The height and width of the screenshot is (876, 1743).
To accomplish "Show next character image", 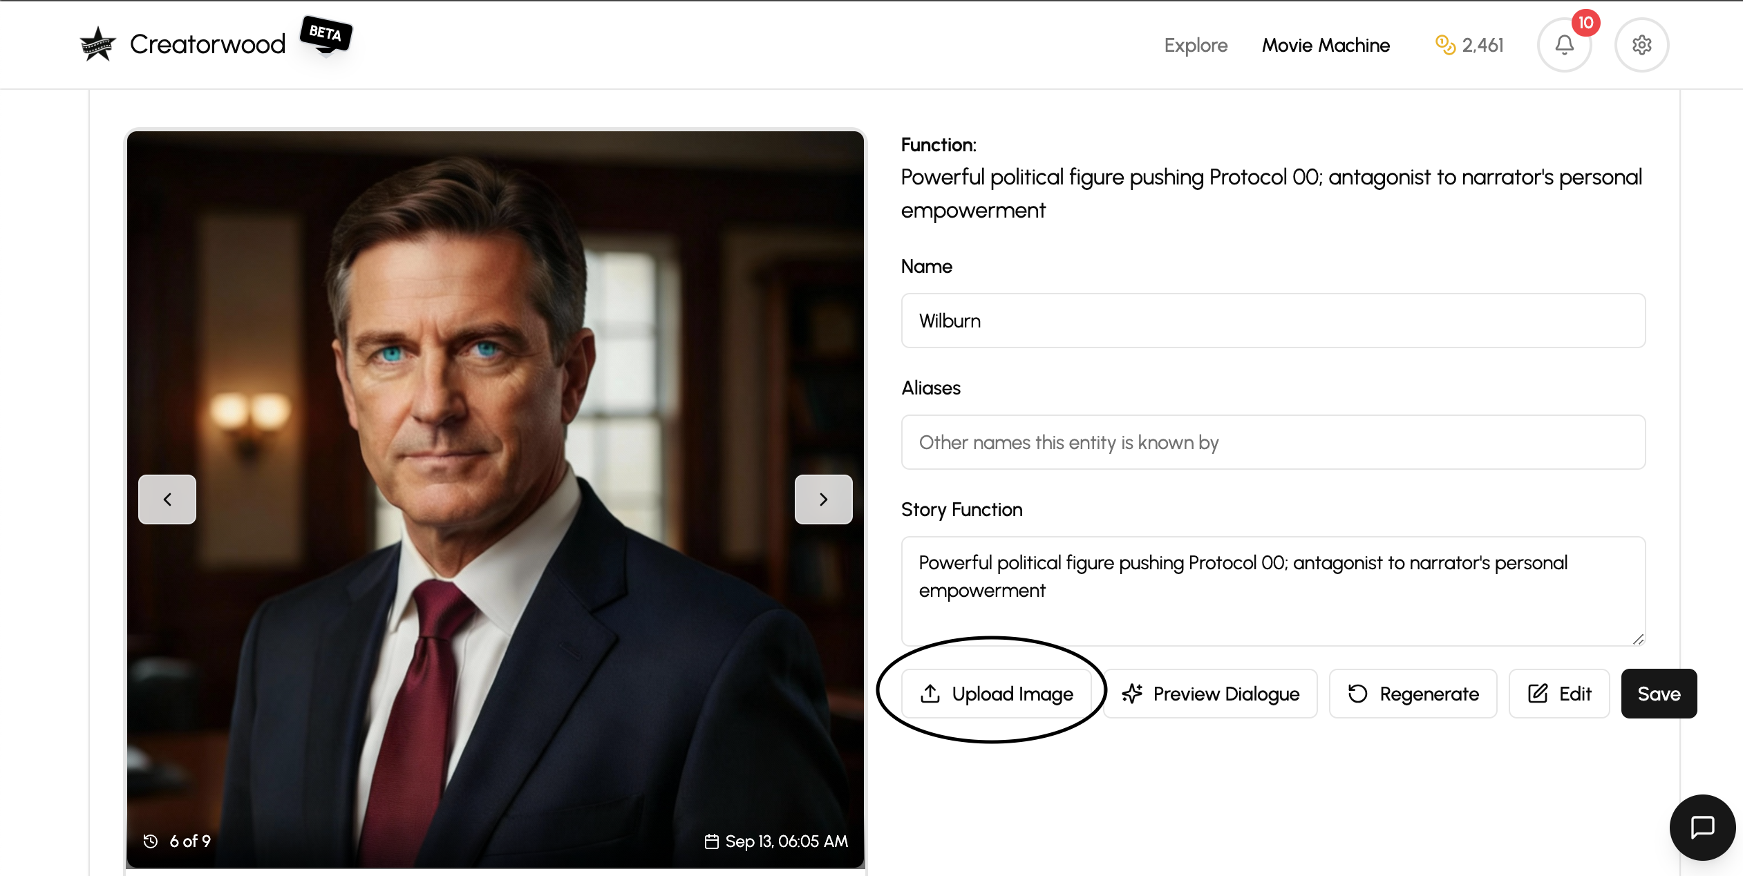I will click(823, 499).
